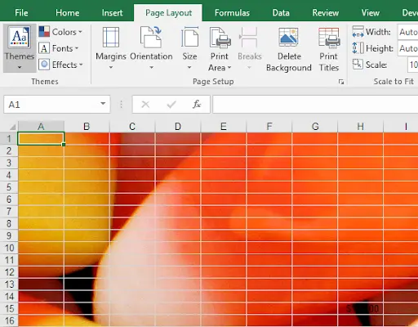This screenshot has width=418, height=327.
Task: Click the Print Area icon
Action: tap(220, 37)
